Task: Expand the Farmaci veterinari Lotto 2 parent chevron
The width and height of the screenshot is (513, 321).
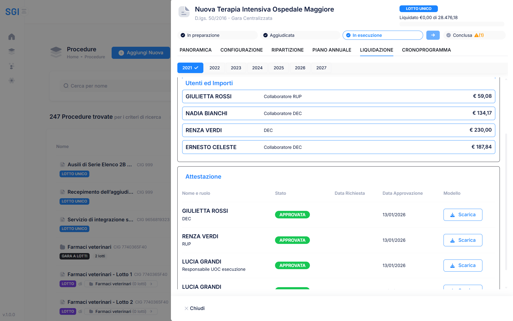Action: click(x=151, y=312)
